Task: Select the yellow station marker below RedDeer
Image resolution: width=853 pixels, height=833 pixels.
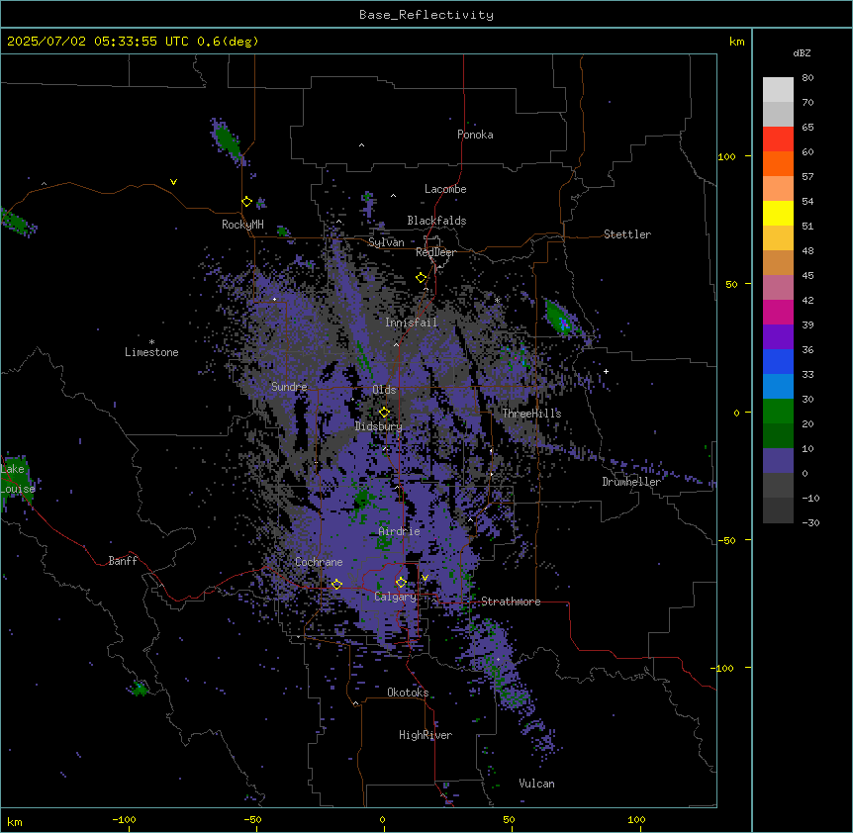Action: coord(422,278)
